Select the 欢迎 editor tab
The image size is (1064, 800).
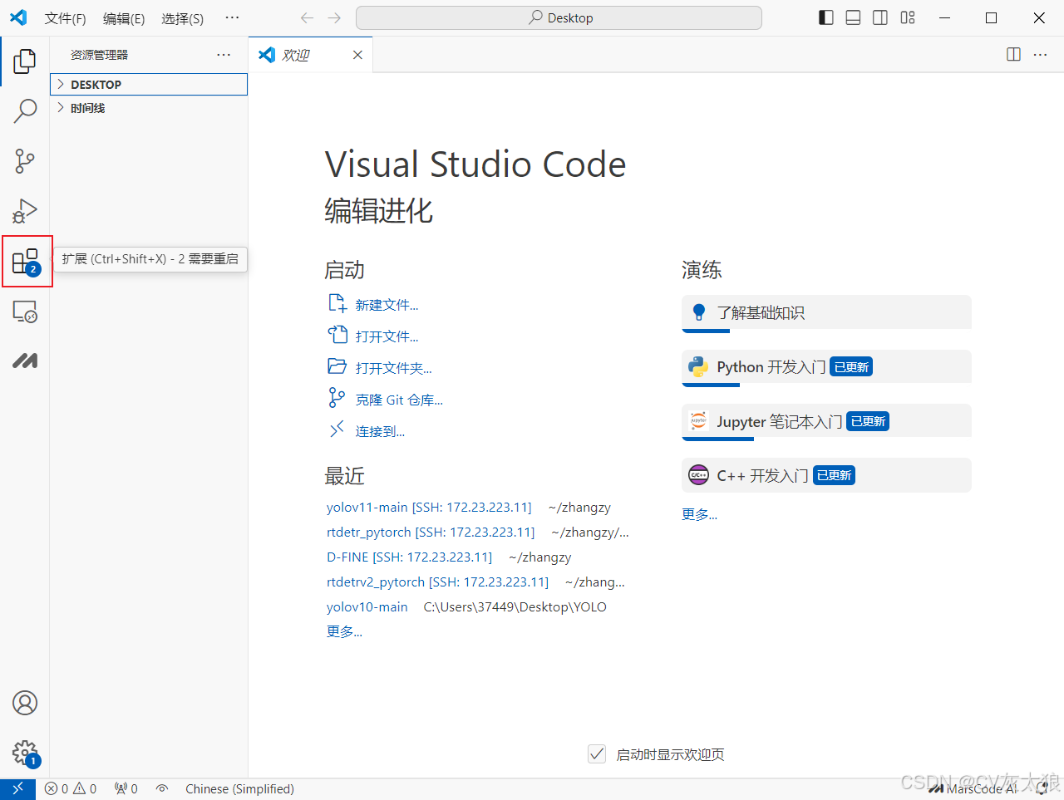310,55
